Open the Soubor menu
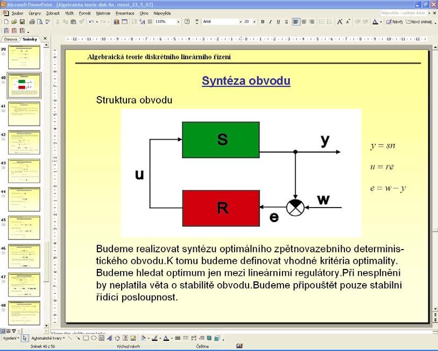Screen dimensions: 438x351 coord(17,13)
